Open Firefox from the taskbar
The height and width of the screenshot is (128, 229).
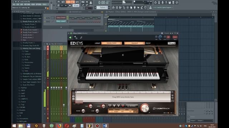pyautogui.click(x=59, y=126)
